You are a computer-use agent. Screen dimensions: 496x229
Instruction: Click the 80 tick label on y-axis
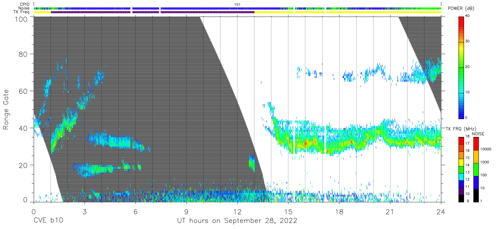point(23,54)
